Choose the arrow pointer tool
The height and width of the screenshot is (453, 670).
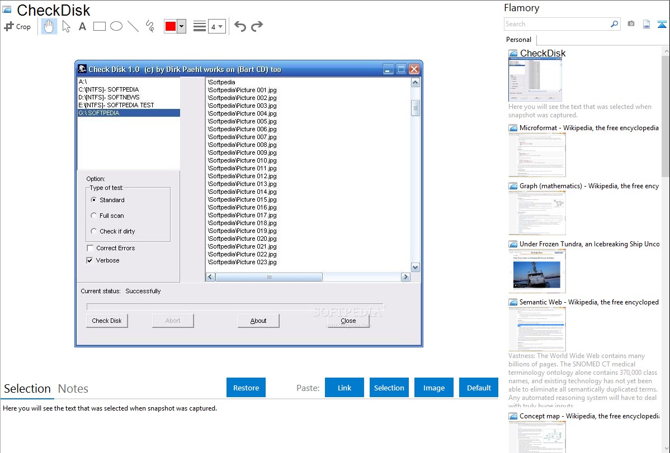pyautogui.click(x=66, y=26)
